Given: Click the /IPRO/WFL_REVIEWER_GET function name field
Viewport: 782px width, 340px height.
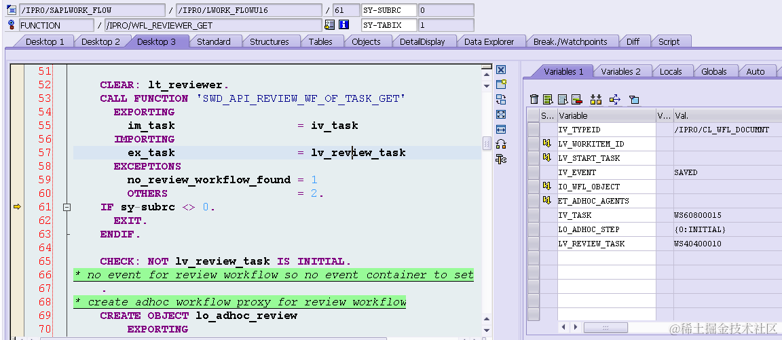Looking at the screenshot, I should [x=213, y=25].
